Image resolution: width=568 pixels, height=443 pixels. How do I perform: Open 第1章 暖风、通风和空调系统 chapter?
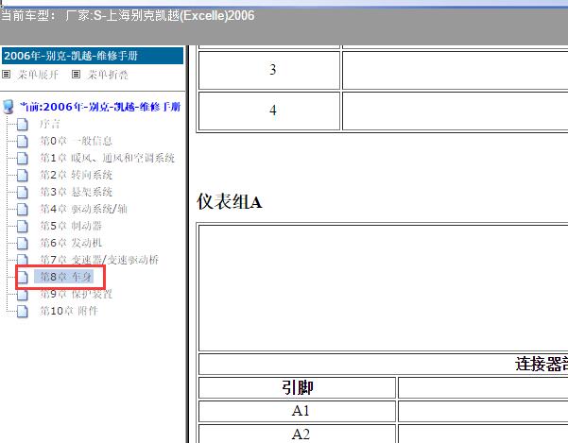pyautogui.click(x=107, y=158)
